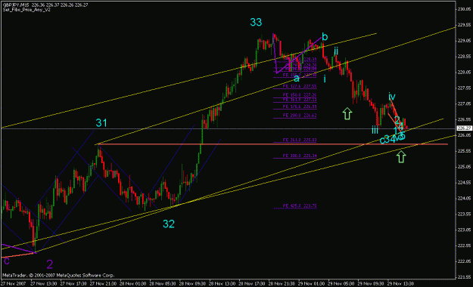The height and width of the screenshot is (287, 473).
Task: Click the 29 Nov 13:30 time axis label
Action: pyautogui.click(x=400, y=284)
